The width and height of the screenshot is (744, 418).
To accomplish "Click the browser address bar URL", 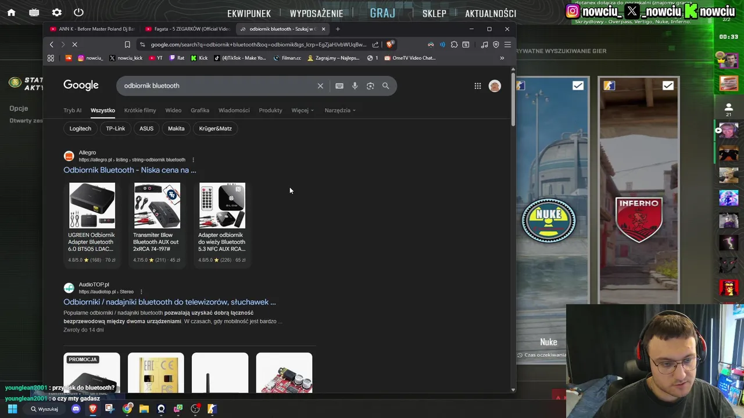I will coord(259,45).
